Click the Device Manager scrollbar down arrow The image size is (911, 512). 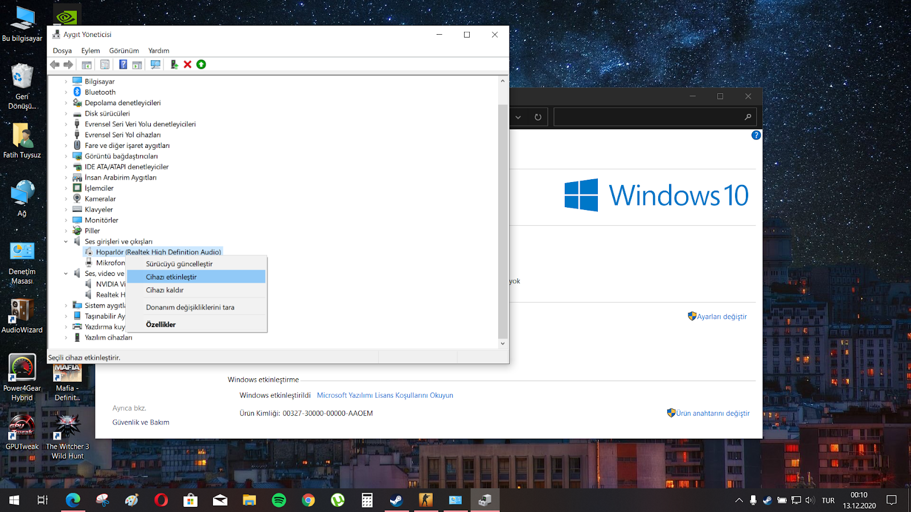point(502,344)
